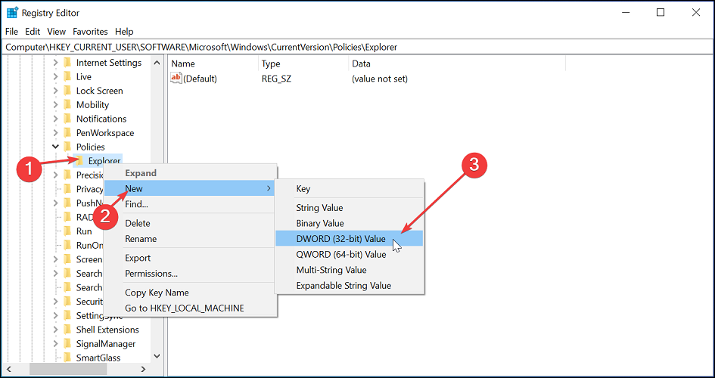Click the PenWorkspace folder icon
The width and height of the screenshot is (715, 378).
click(x=67, y=133)
